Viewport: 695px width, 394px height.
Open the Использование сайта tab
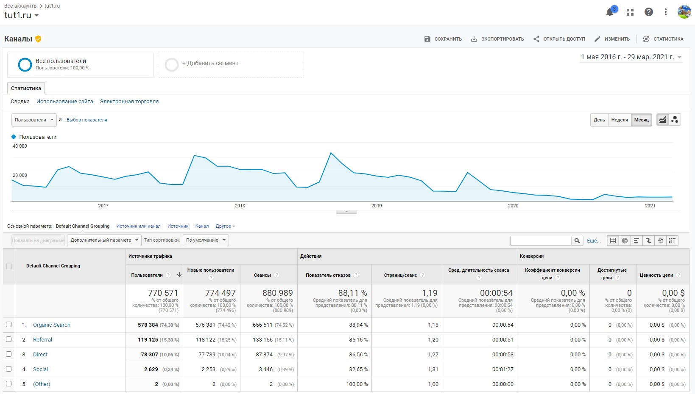(x=64, y=102)
